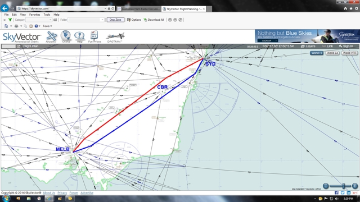Switch the chart to World VFR
This screenshot has height=202, width=360.
349,53
